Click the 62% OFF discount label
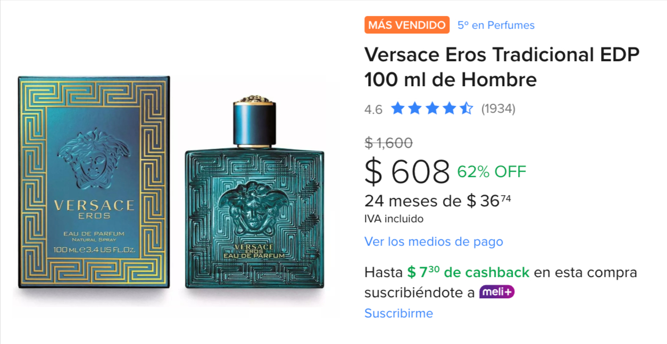The width and height of the screenshot is (667, 344). coord(491,172)
